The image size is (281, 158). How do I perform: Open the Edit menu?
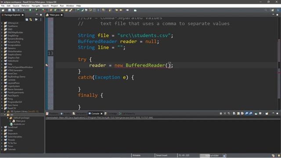(8, 6)
